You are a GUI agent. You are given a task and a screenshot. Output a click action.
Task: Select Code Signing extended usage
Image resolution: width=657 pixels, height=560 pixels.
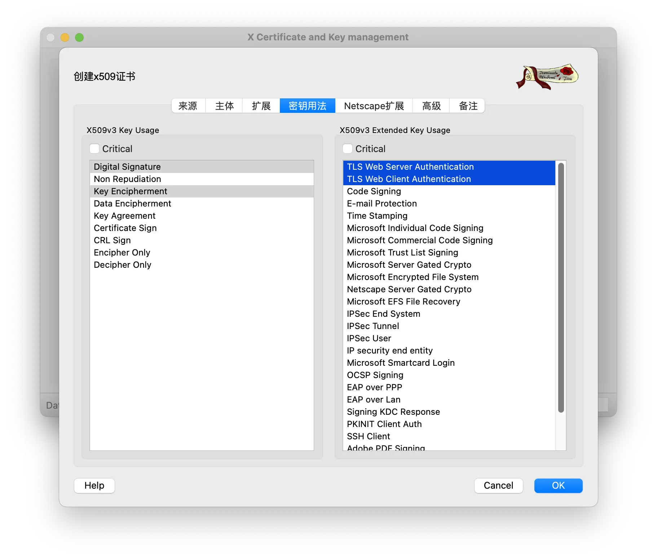tap(374, 191)
